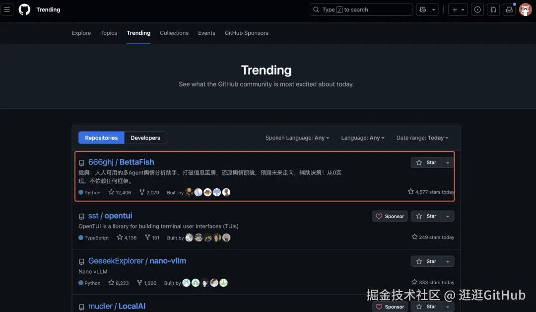536x312 pixels.
Task: View BettaFish forks count 2,079
Action: pyautogui.click(x=149, y=192)
